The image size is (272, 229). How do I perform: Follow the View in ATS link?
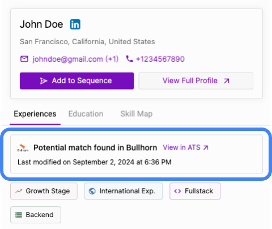pos(186,147)
